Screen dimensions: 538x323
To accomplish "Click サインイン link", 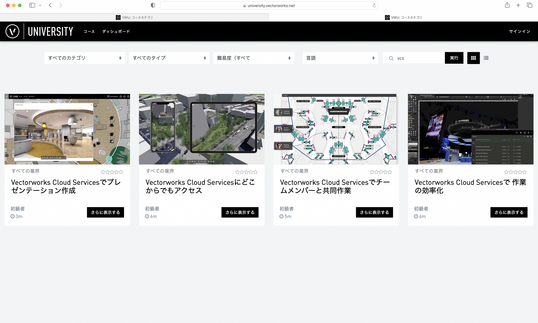I will coord(520,31).
